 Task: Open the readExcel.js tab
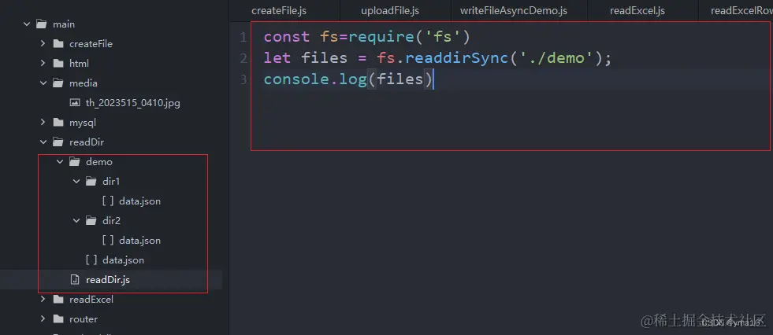(637, 11)
